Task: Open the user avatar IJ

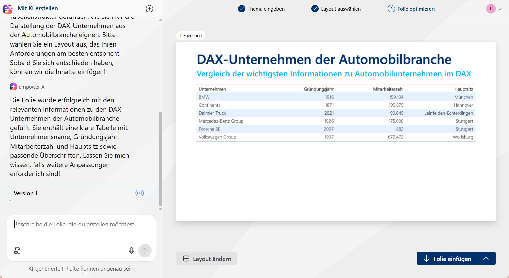Action: [x=491, y=9]
